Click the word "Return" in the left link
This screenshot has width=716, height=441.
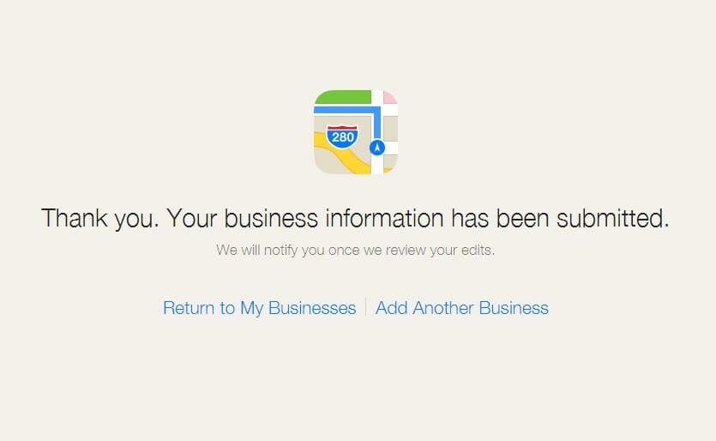(189, 308)
